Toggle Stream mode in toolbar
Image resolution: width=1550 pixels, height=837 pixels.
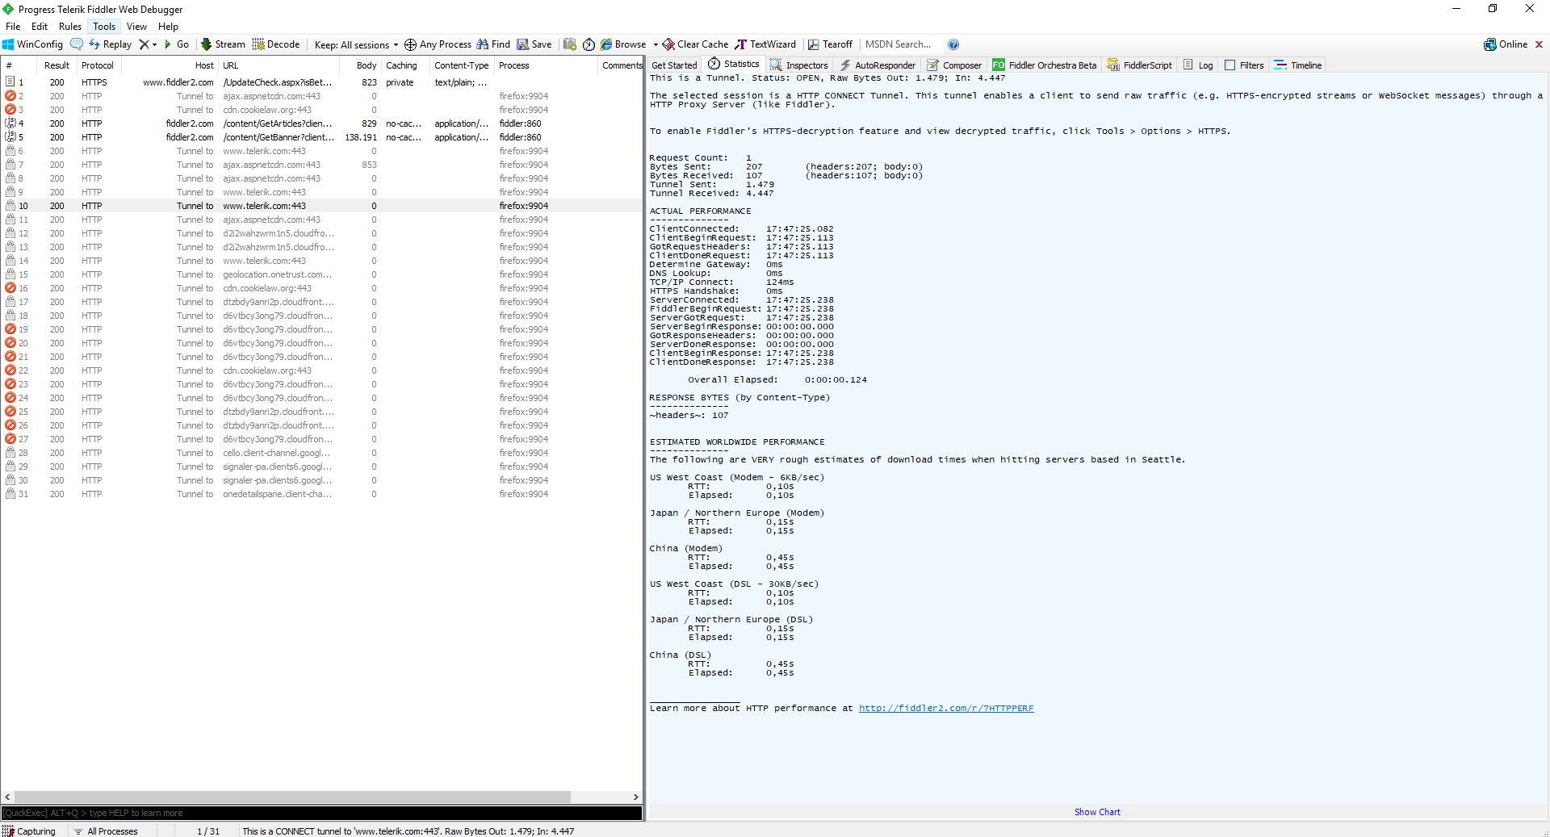(x=223, y=44)
